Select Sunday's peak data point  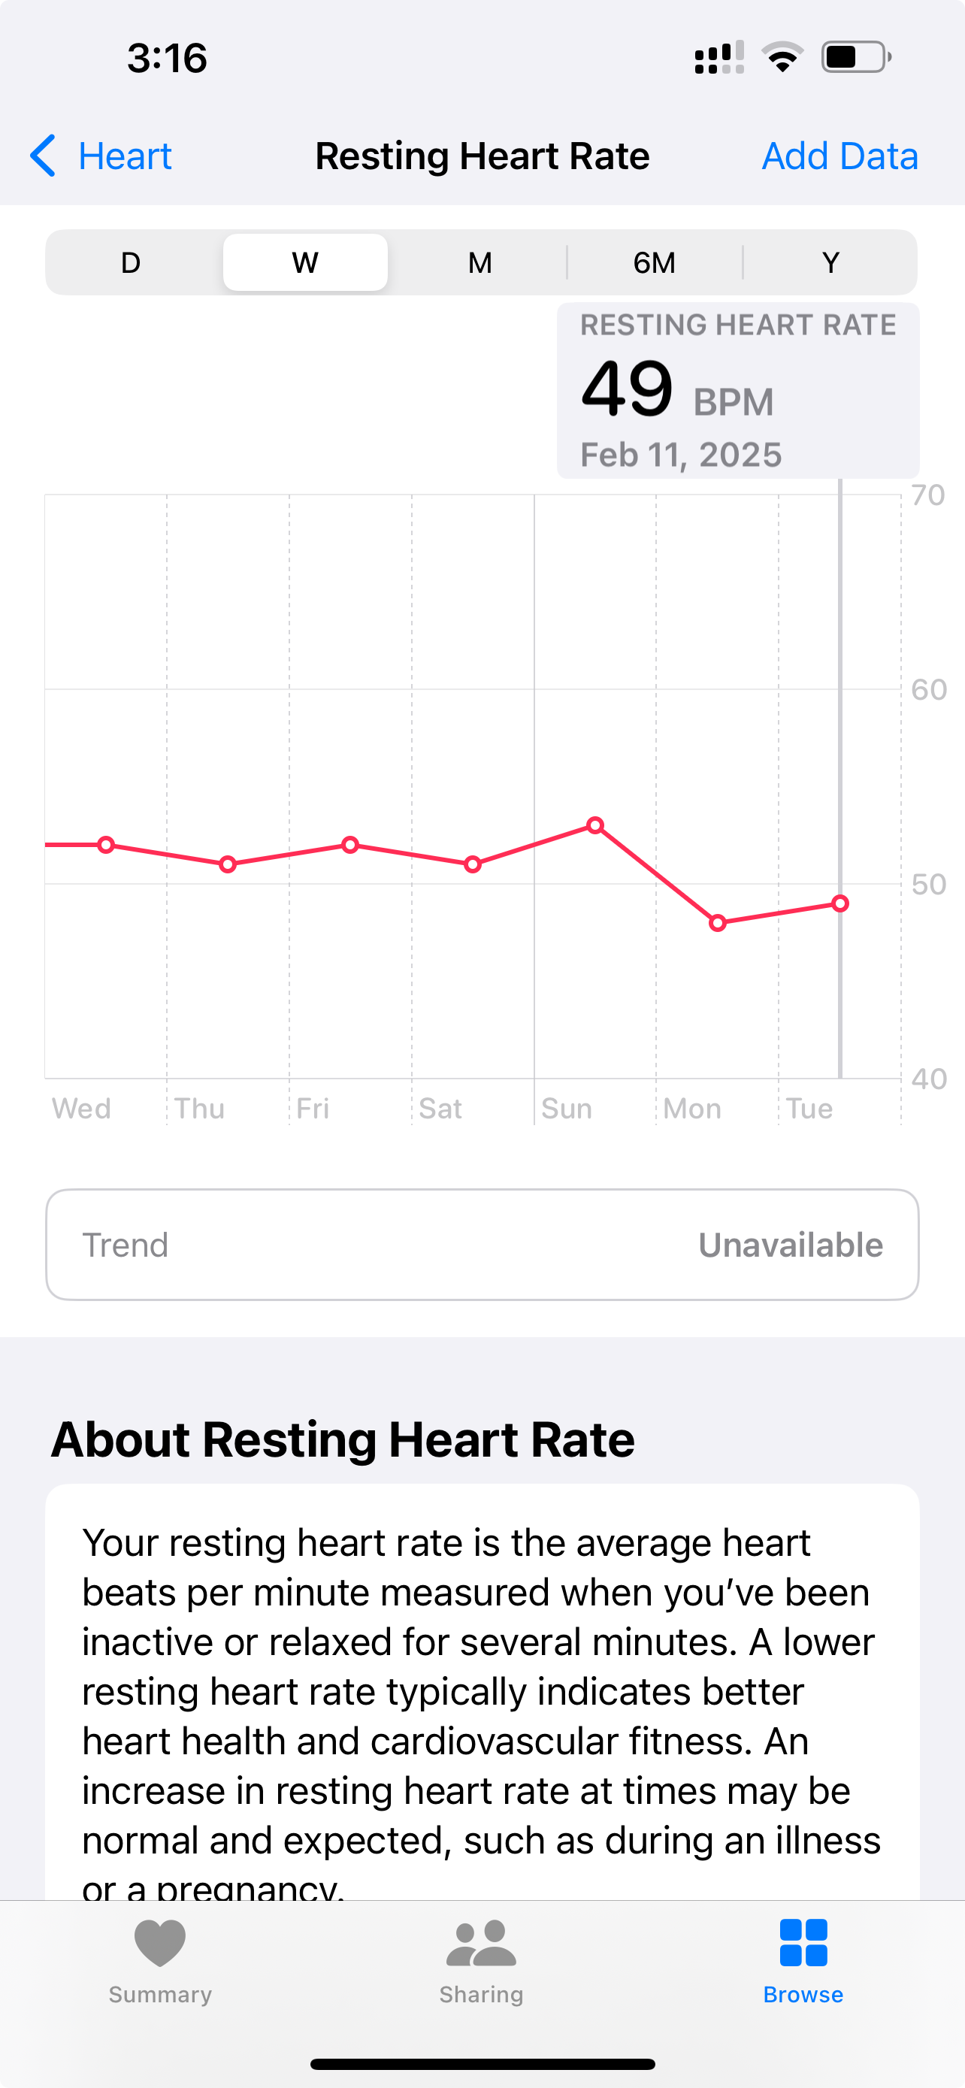click(x=595, y=825)
